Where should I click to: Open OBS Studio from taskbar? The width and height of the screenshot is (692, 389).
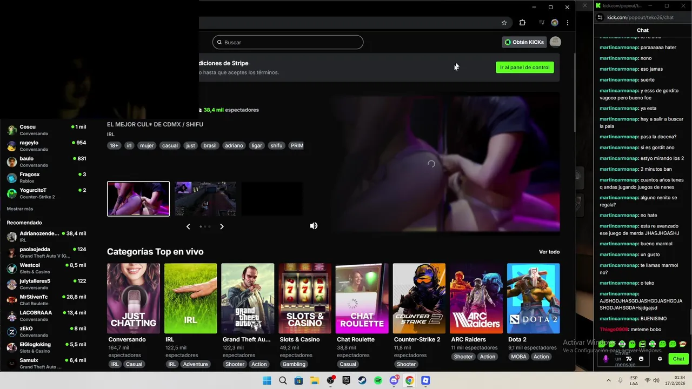pyautogui.click(x=330, y=380)
